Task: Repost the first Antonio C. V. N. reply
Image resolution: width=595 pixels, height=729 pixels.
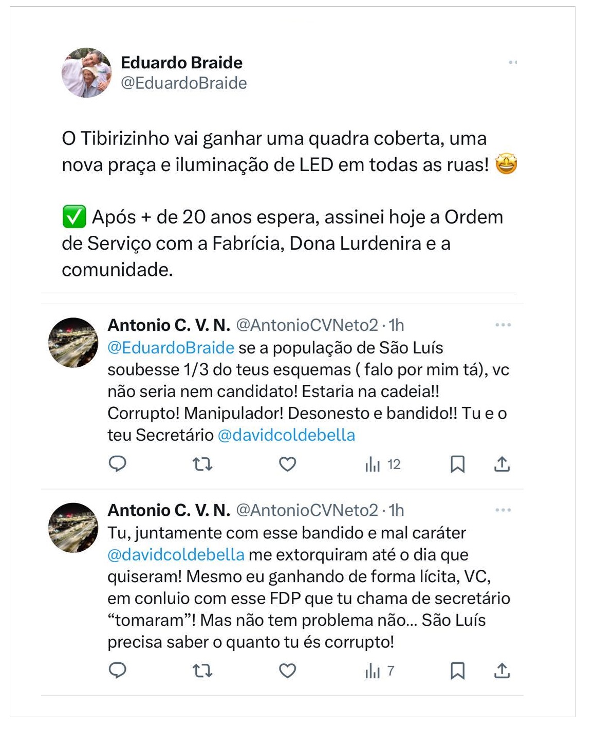Action: 202,464
